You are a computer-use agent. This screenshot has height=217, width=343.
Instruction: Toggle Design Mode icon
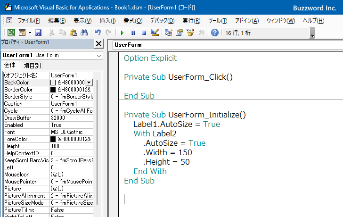pos(155,33)
